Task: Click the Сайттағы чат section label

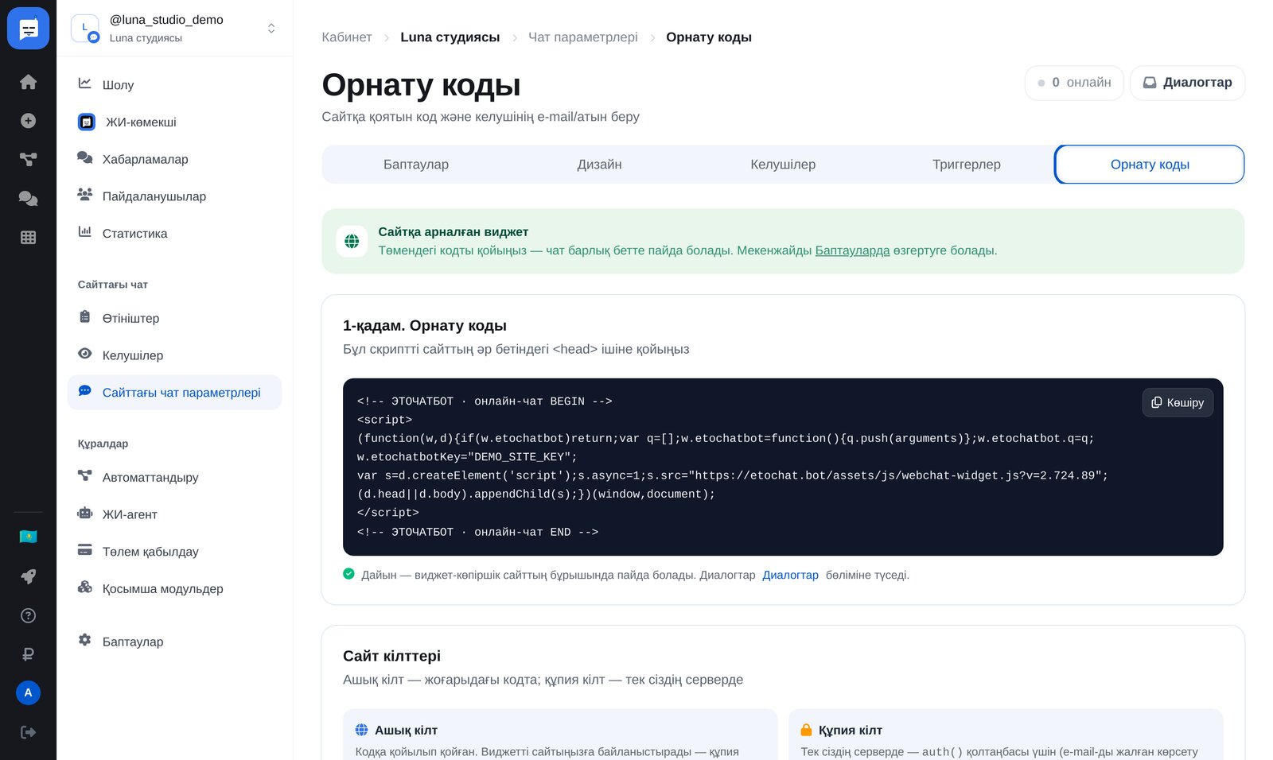Action: pos(112,285)
